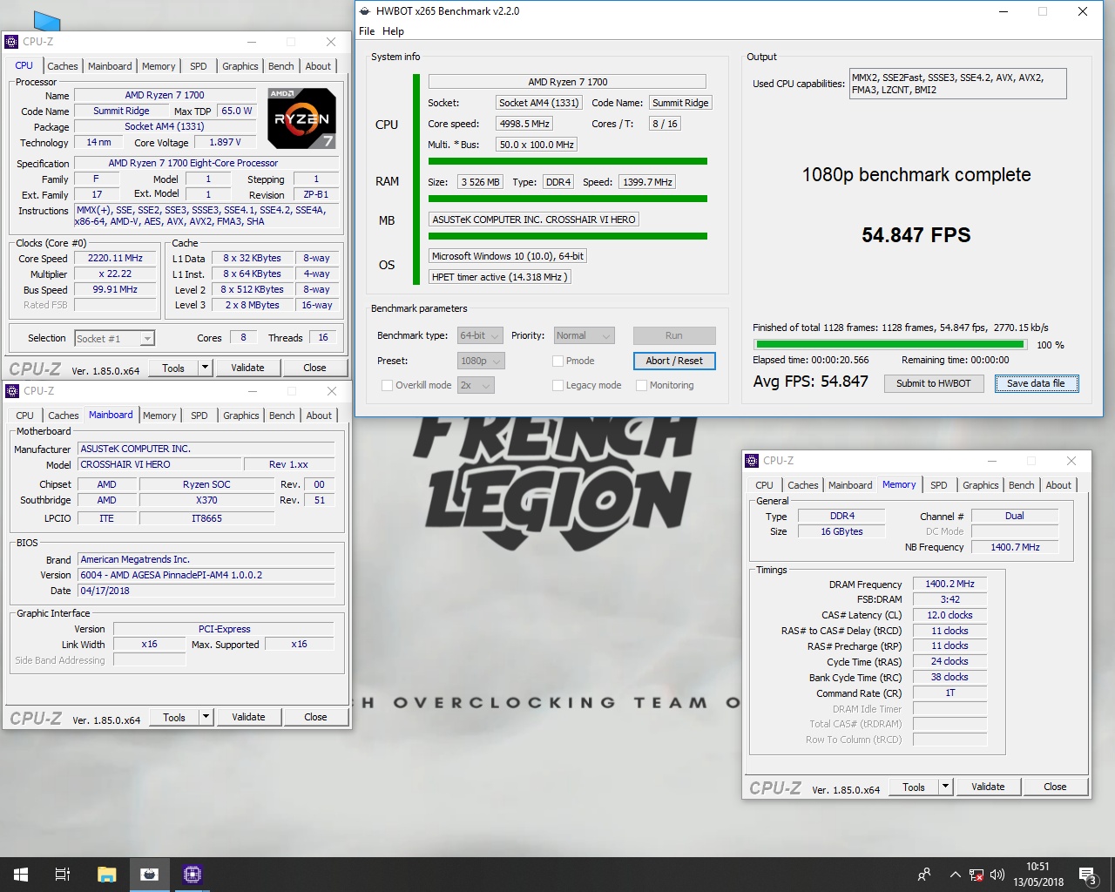Open Action Center notifications icon
Screen dimensions: 1115x892
pyautogui.click(x=1088, y=875)
